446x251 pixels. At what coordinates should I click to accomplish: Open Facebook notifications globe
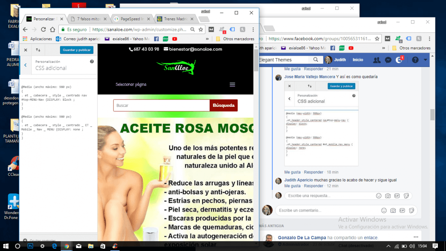tap(399, 60)
